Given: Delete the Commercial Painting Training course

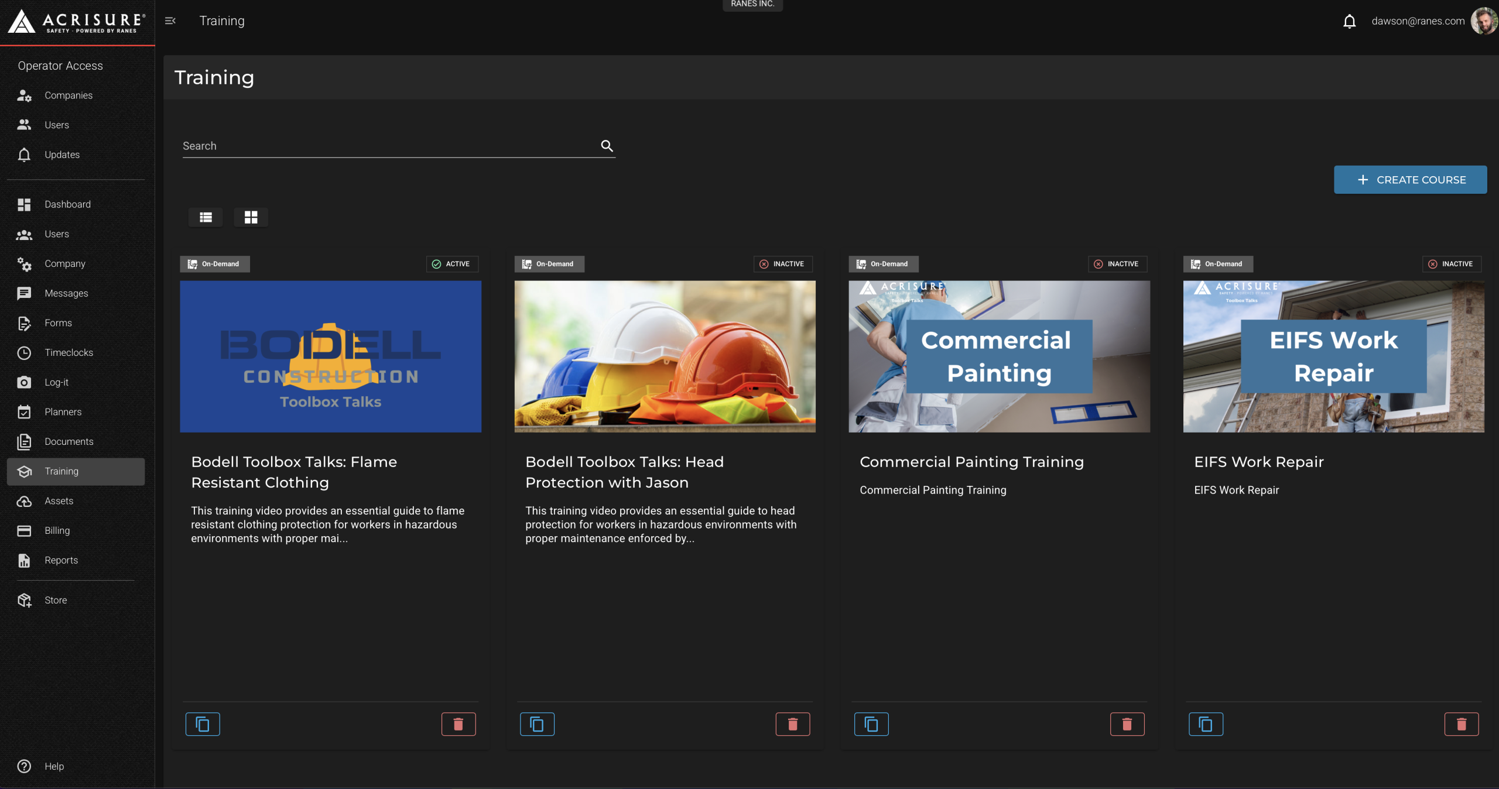Looking at the screenshot, I should click(x=1127, y=724).
